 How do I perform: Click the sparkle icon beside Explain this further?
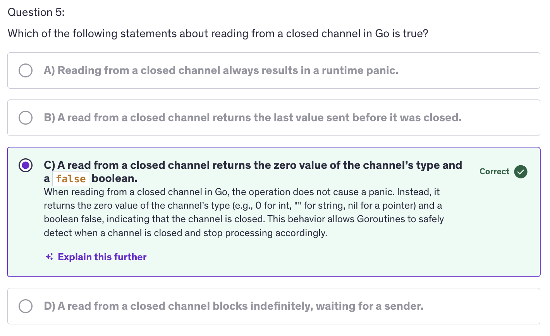[49, 257]
